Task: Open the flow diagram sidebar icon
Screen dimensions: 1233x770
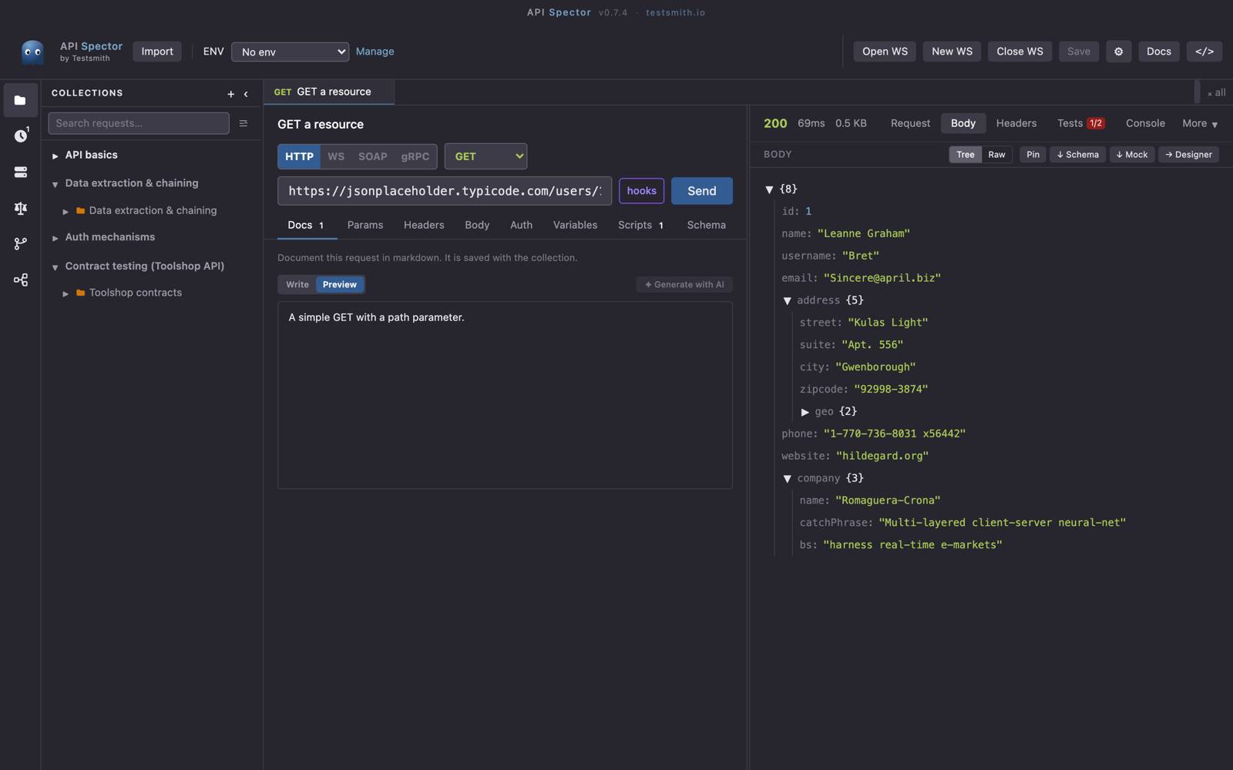Action: click(x=20, y=280)
